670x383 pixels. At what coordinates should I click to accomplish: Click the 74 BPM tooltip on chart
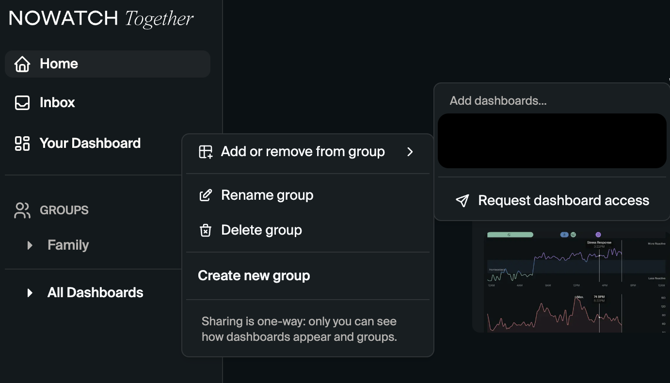[x=599, y=299]
